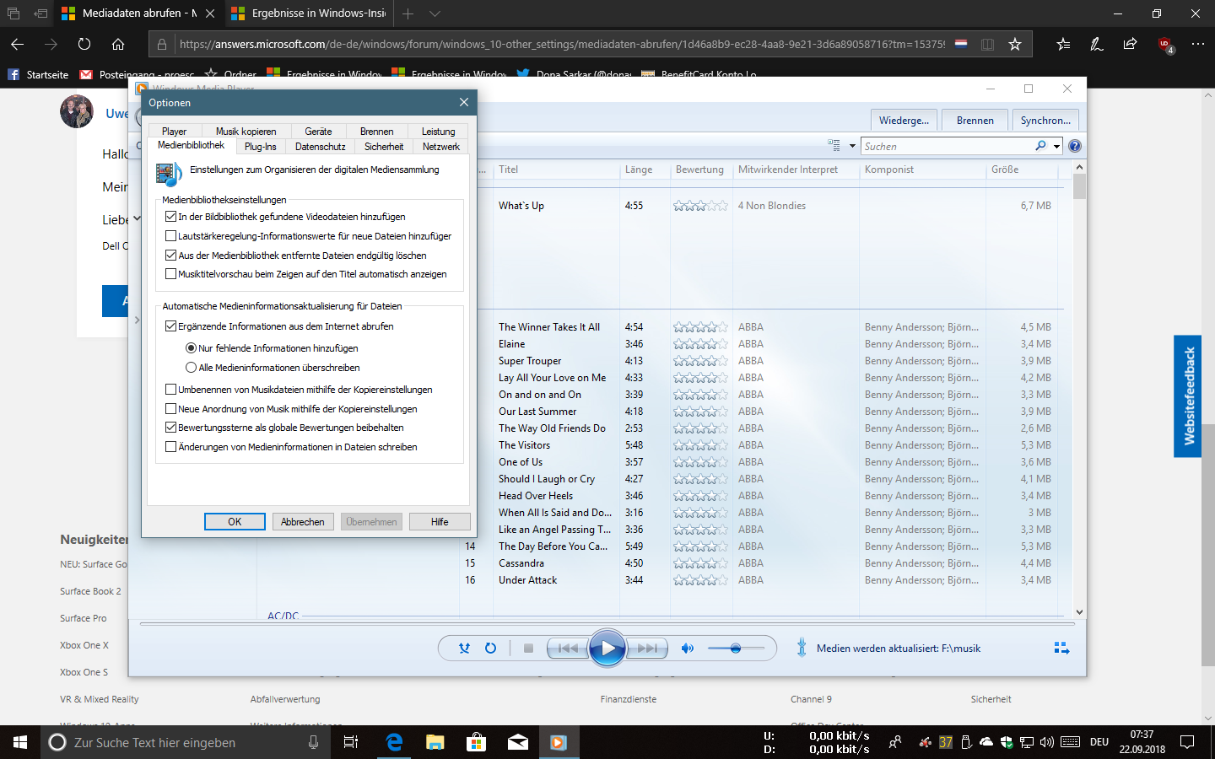Open the Brennen tab in Media Player
This screenshot has height=759, width=1215.
tap(975, 121)
